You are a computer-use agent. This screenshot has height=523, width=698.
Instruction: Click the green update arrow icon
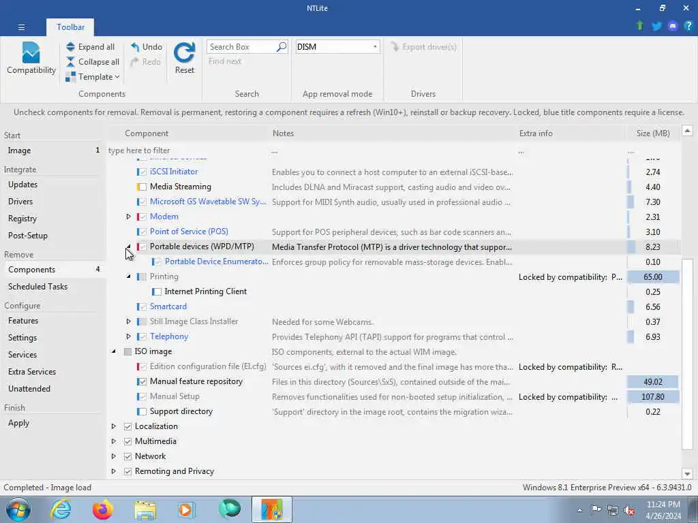(x=640, y=26)
